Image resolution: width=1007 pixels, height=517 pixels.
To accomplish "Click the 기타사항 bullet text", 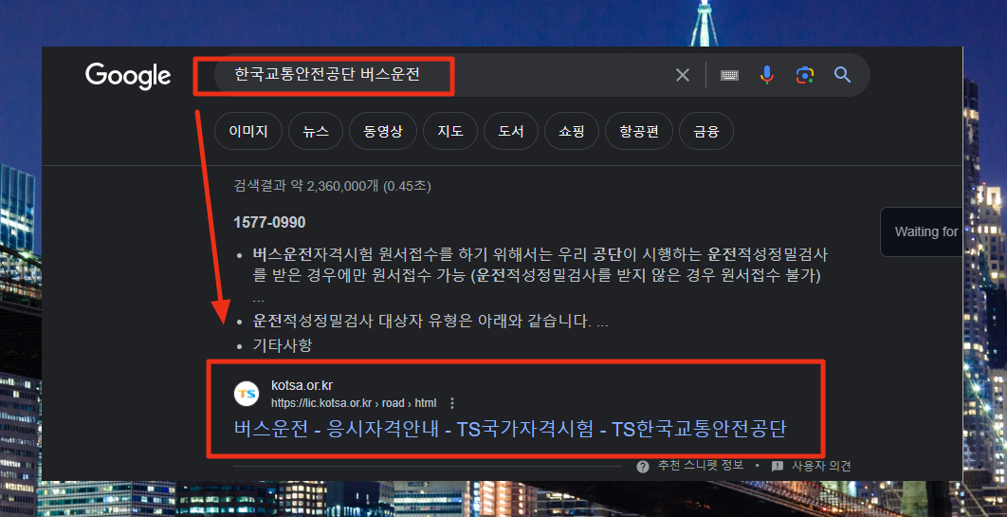I will (283, 345).
